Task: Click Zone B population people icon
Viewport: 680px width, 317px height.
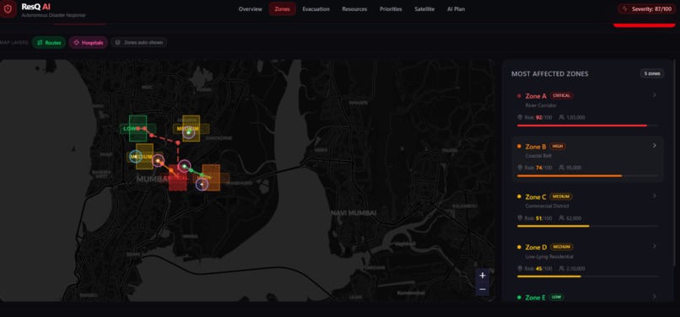Action: pyautogui.click(x=562, y=168)
